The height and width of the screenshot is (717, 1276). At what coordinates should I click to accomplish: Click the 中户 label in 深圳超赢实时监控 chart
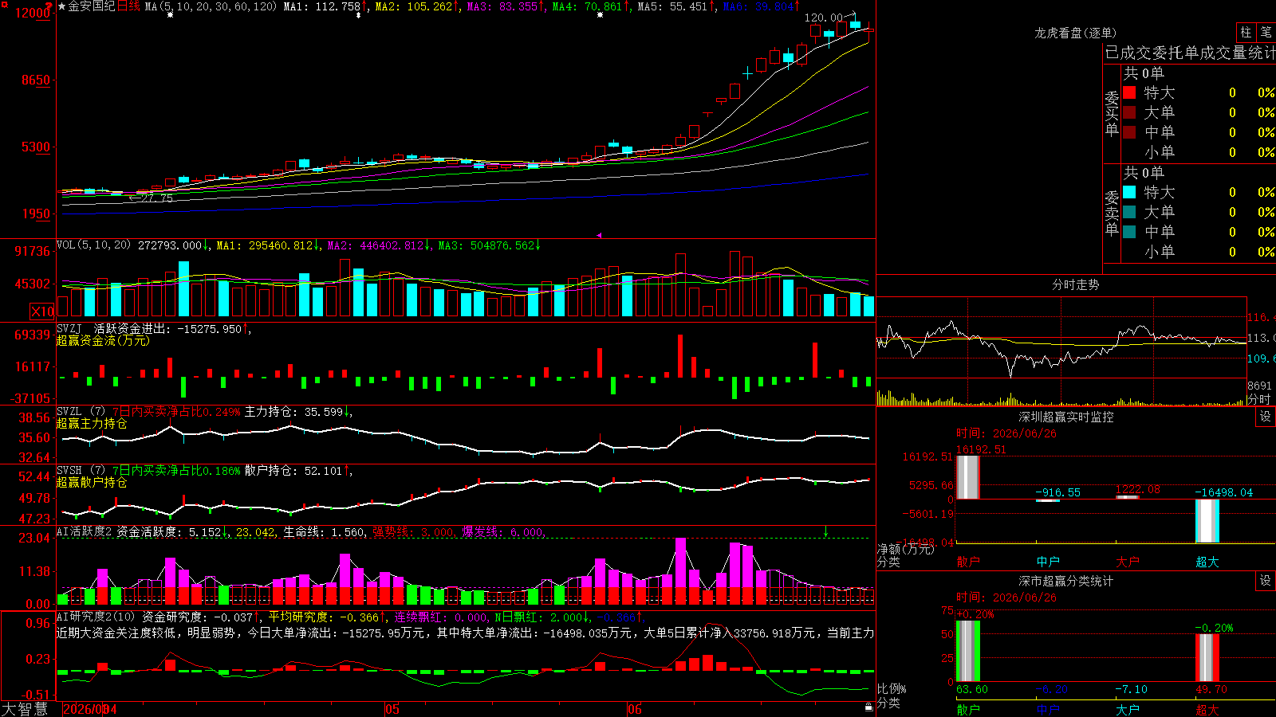(x=1048, y=562)
